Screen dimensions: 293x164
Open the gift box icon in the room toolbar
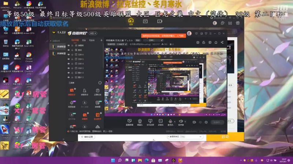click(198, 42)
